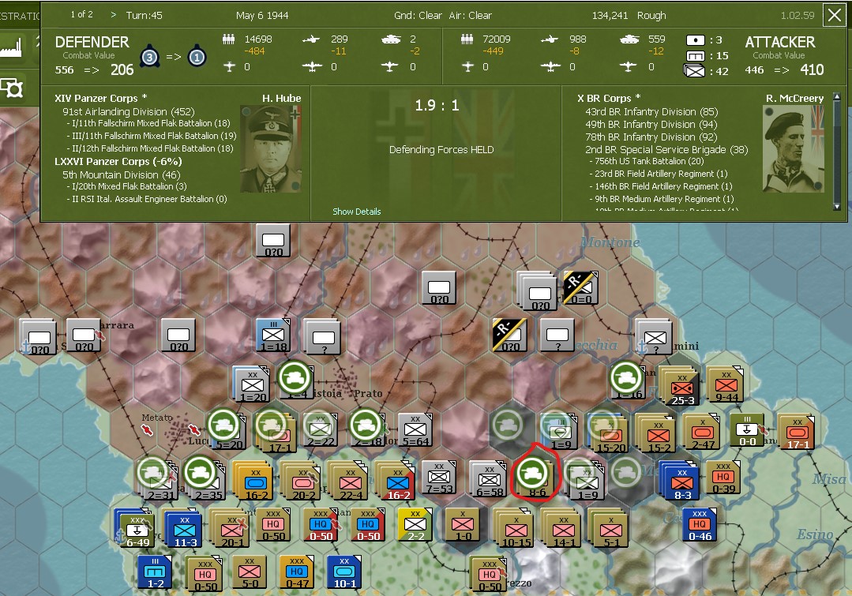Select the 9-44 infantry counter
The height and width of the screenshot is (596, 852).
coord(726,384)
